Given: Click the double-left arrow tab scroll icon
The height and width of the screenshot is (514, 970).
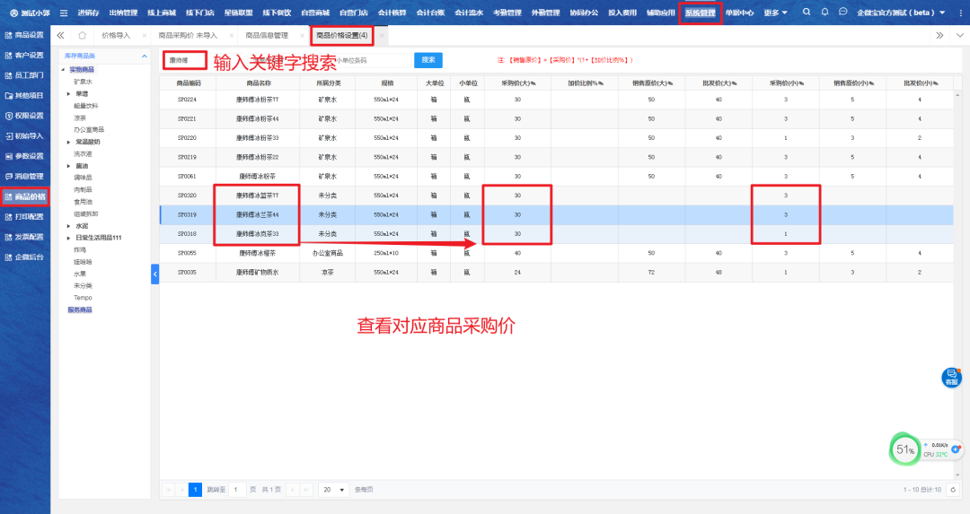Looking at the screenshot, I should point(60,35).
